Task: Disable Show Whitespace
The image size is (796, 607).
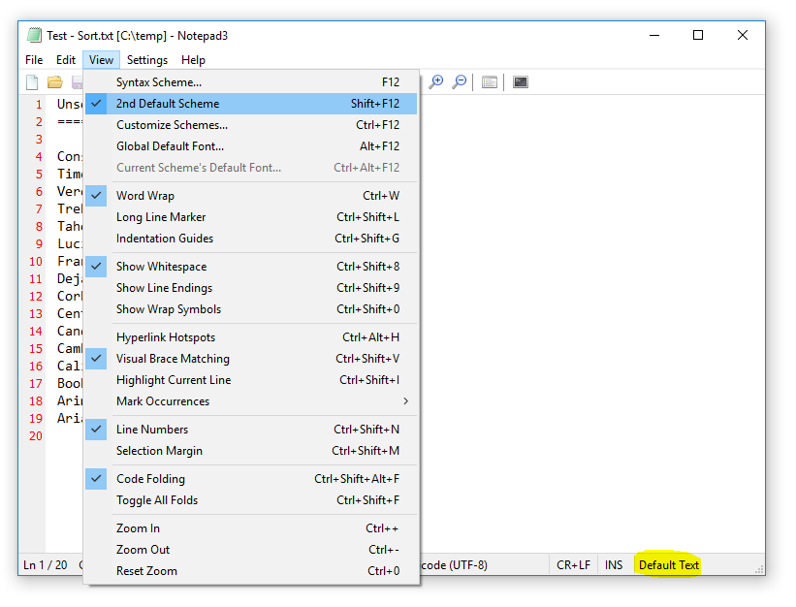Action: (x=251, y=267)
